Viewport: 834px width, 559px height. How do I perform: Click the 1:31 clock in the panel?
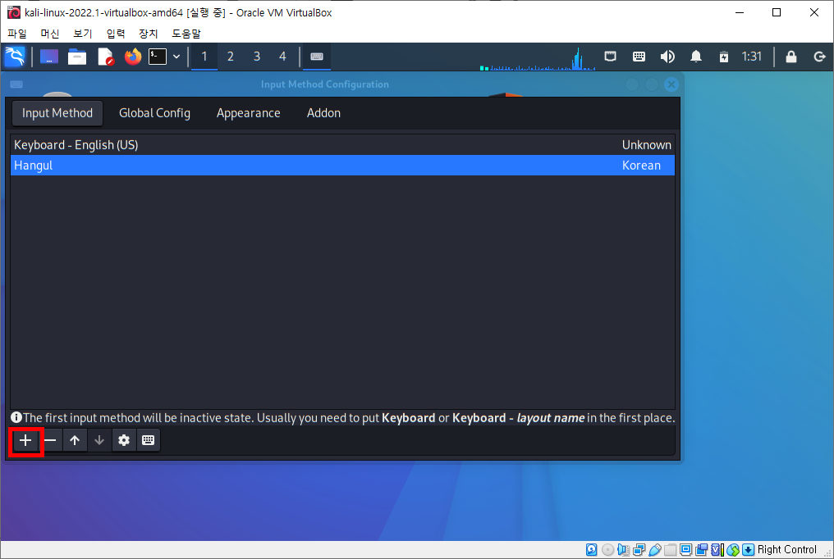[x=752, y=57]
